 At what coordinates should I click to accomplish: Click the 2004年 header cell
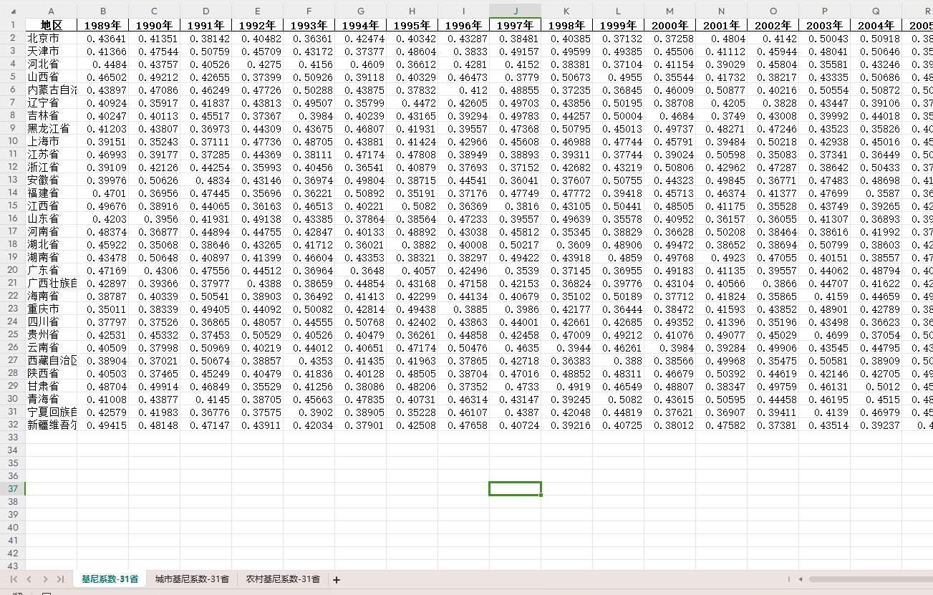click(876, 25)
